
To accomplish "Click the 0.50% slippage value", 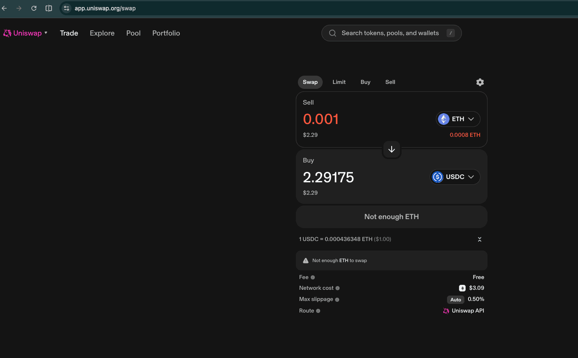I will tap(476, 299).
